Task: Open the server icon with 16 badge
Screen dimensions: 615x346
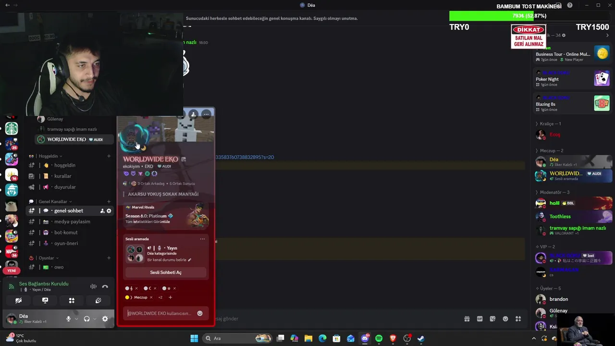Action: tap(12, 174)
